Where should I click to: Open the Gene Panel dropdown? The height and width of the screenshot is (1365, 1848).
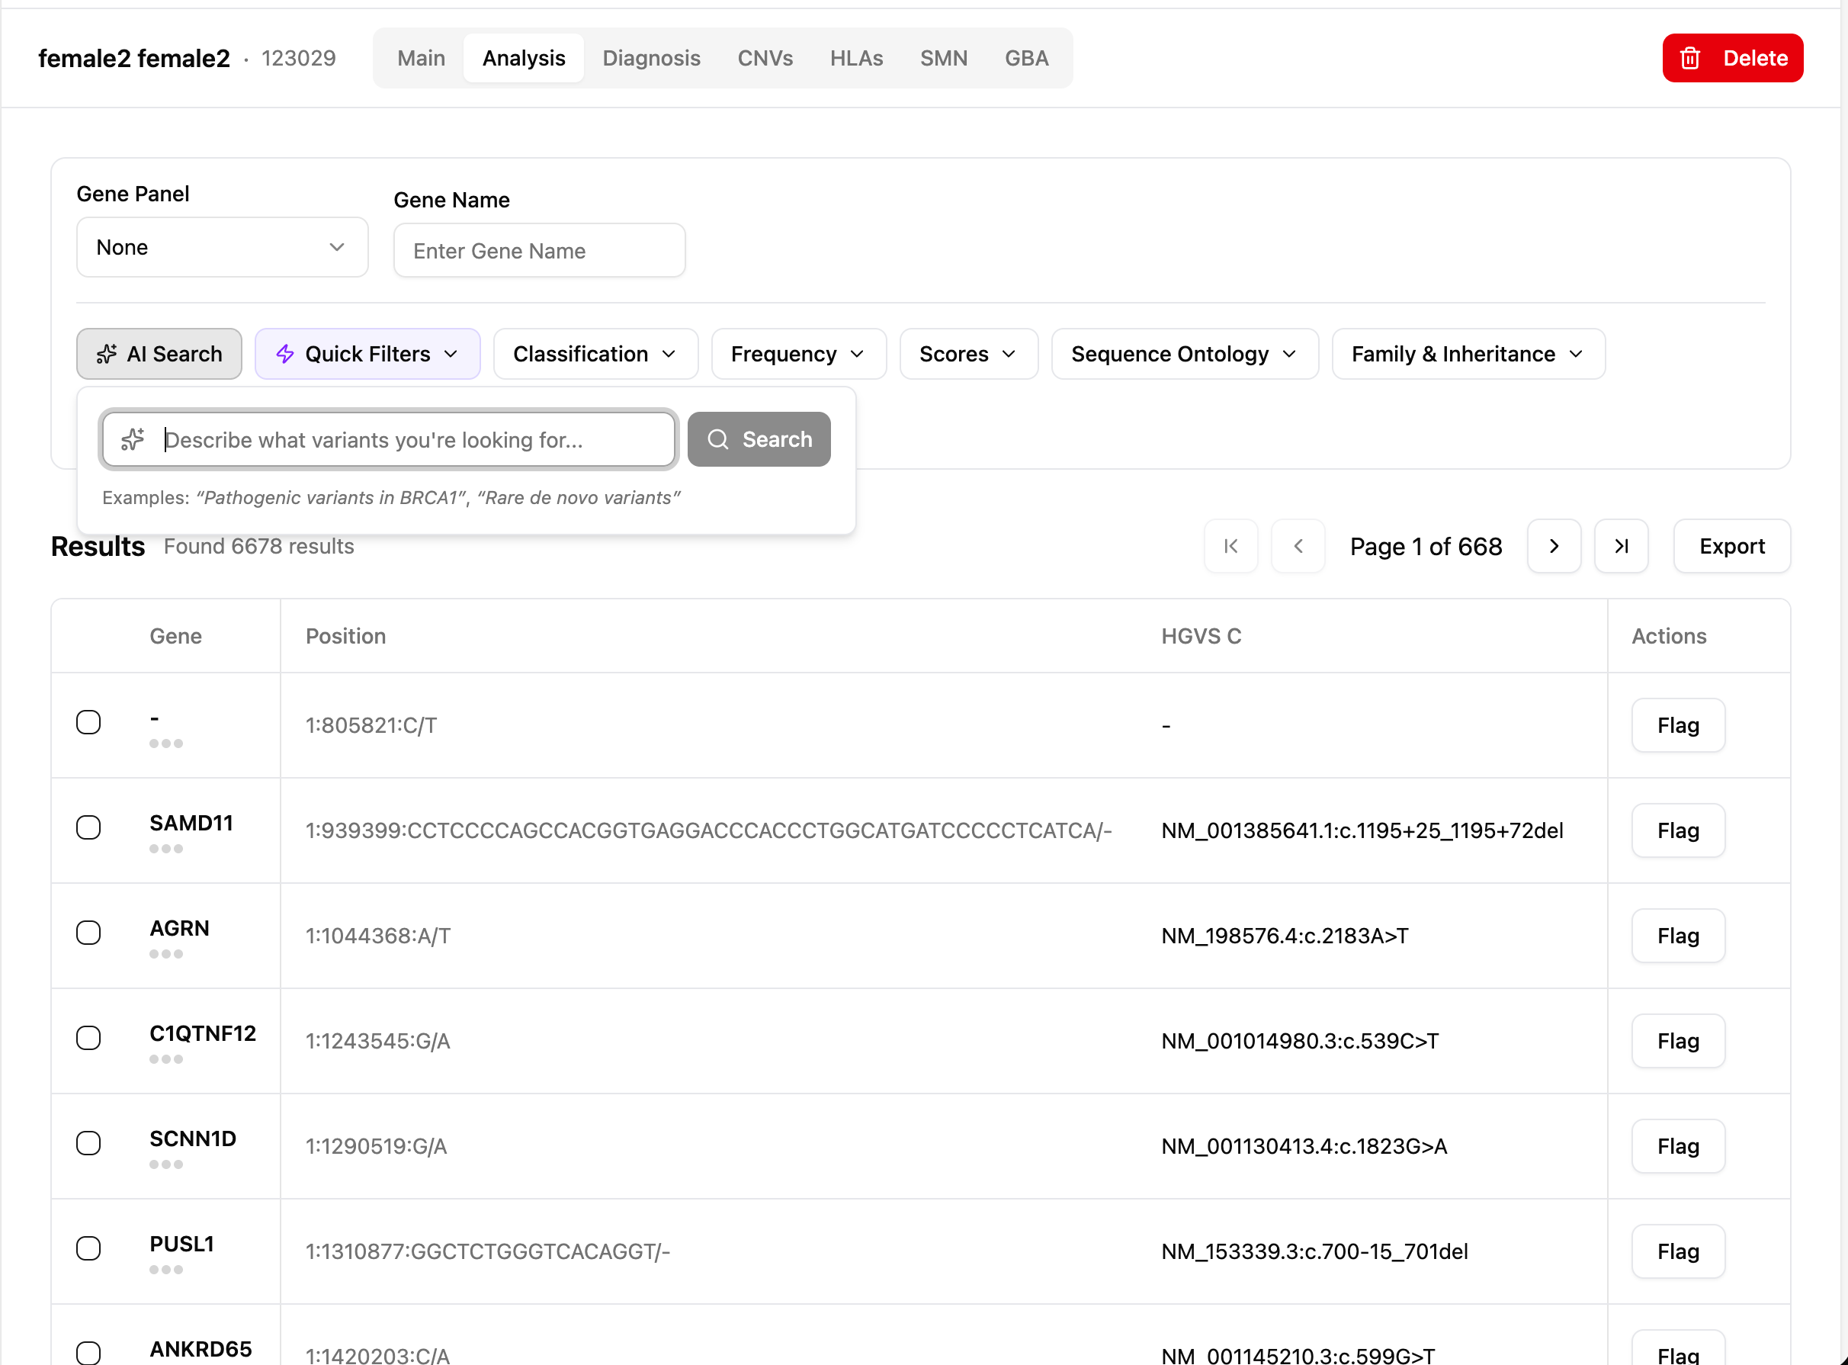[x=221, y=247]
